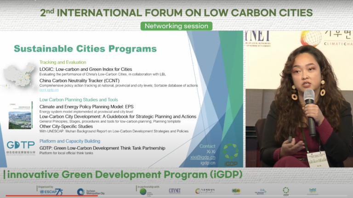
Task: Click the blue wave logo at footer end
Action: pos(313,191)
